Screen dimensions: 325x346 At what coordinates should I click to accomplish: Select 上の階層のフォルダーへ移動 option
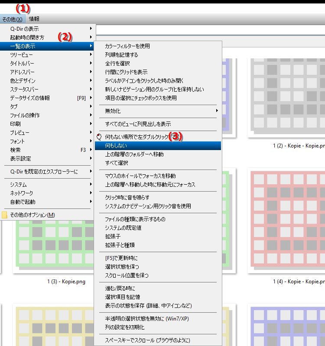[158, 154]
